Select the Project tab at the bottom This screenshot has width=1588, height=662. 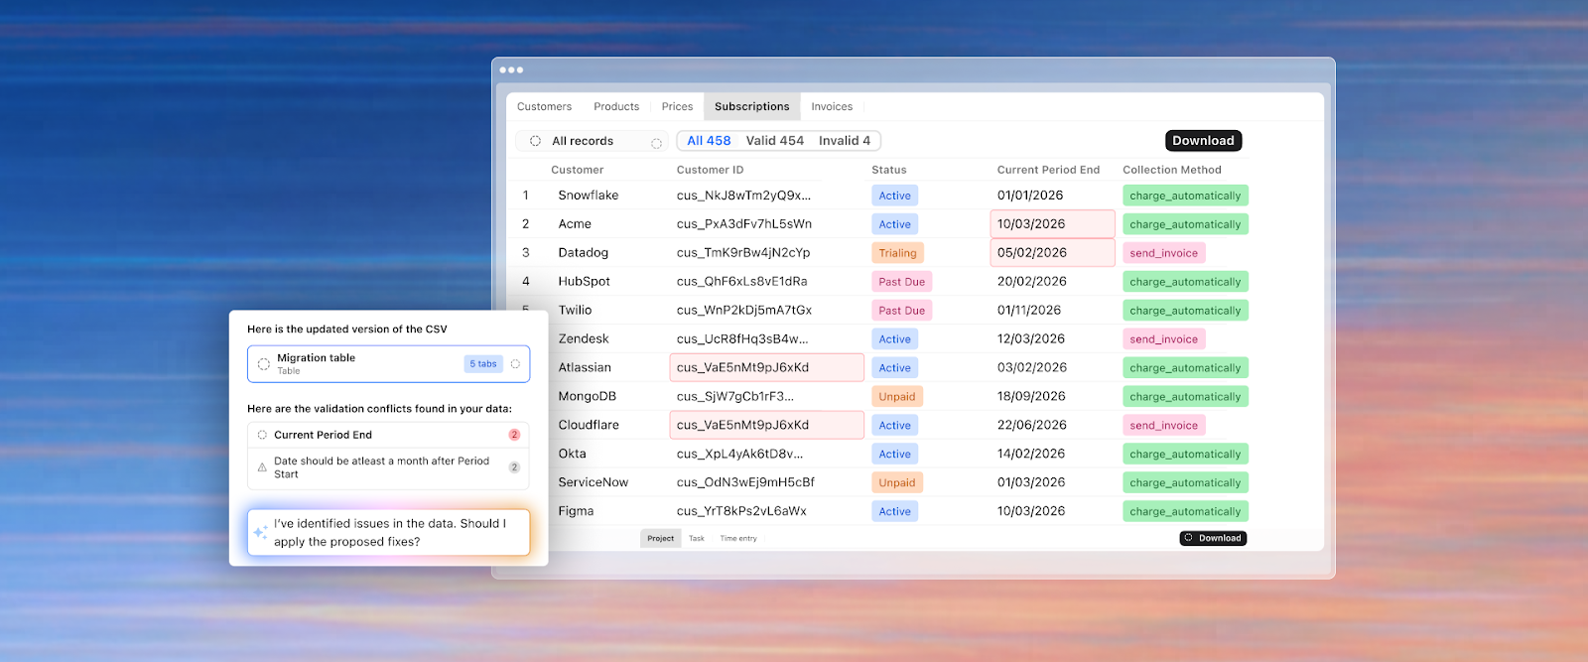(660, 538)
